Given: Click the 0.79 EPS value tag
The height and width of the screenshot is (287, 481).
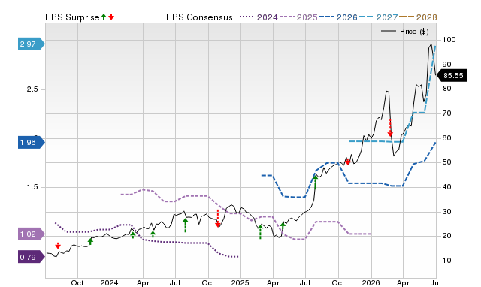Looking at the screenshot, I should point(32,257).
